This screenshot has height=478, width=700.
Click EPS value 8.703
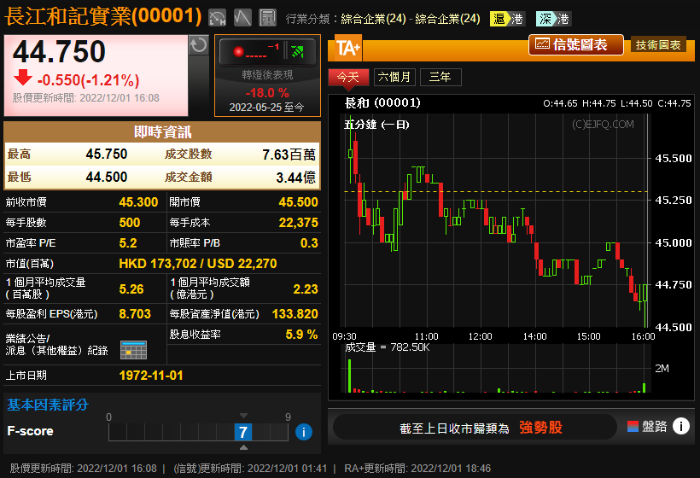pyautogui.click(x=135, y=314)
